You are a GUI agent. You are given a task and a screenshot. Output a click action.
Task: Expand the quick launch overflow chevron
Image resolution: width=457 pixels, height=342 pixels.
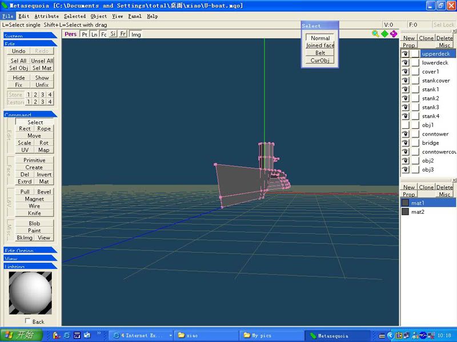(x=99, y=333)
